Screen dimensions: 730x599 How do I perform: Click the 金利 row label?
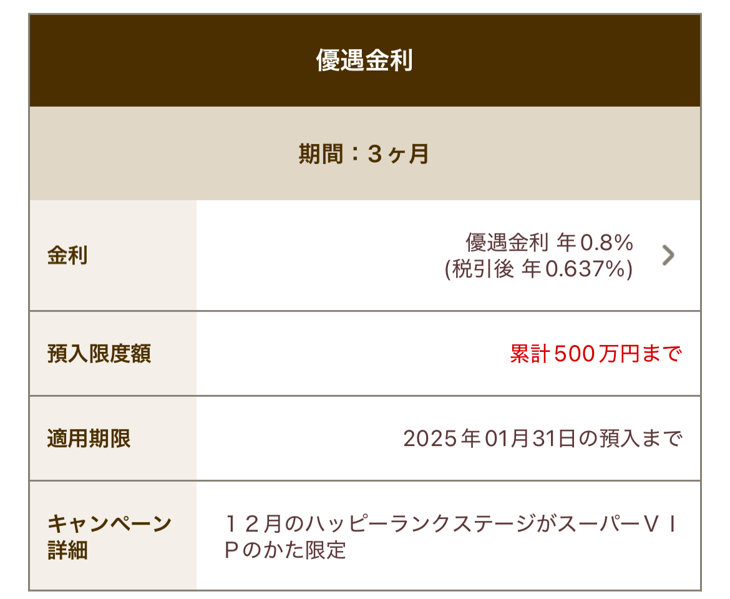(113, 255)
